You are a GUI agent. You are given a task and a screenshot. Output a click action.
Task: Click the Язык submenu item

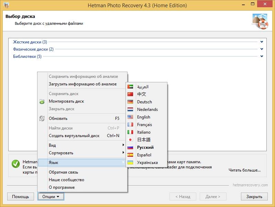pos(82,163)
